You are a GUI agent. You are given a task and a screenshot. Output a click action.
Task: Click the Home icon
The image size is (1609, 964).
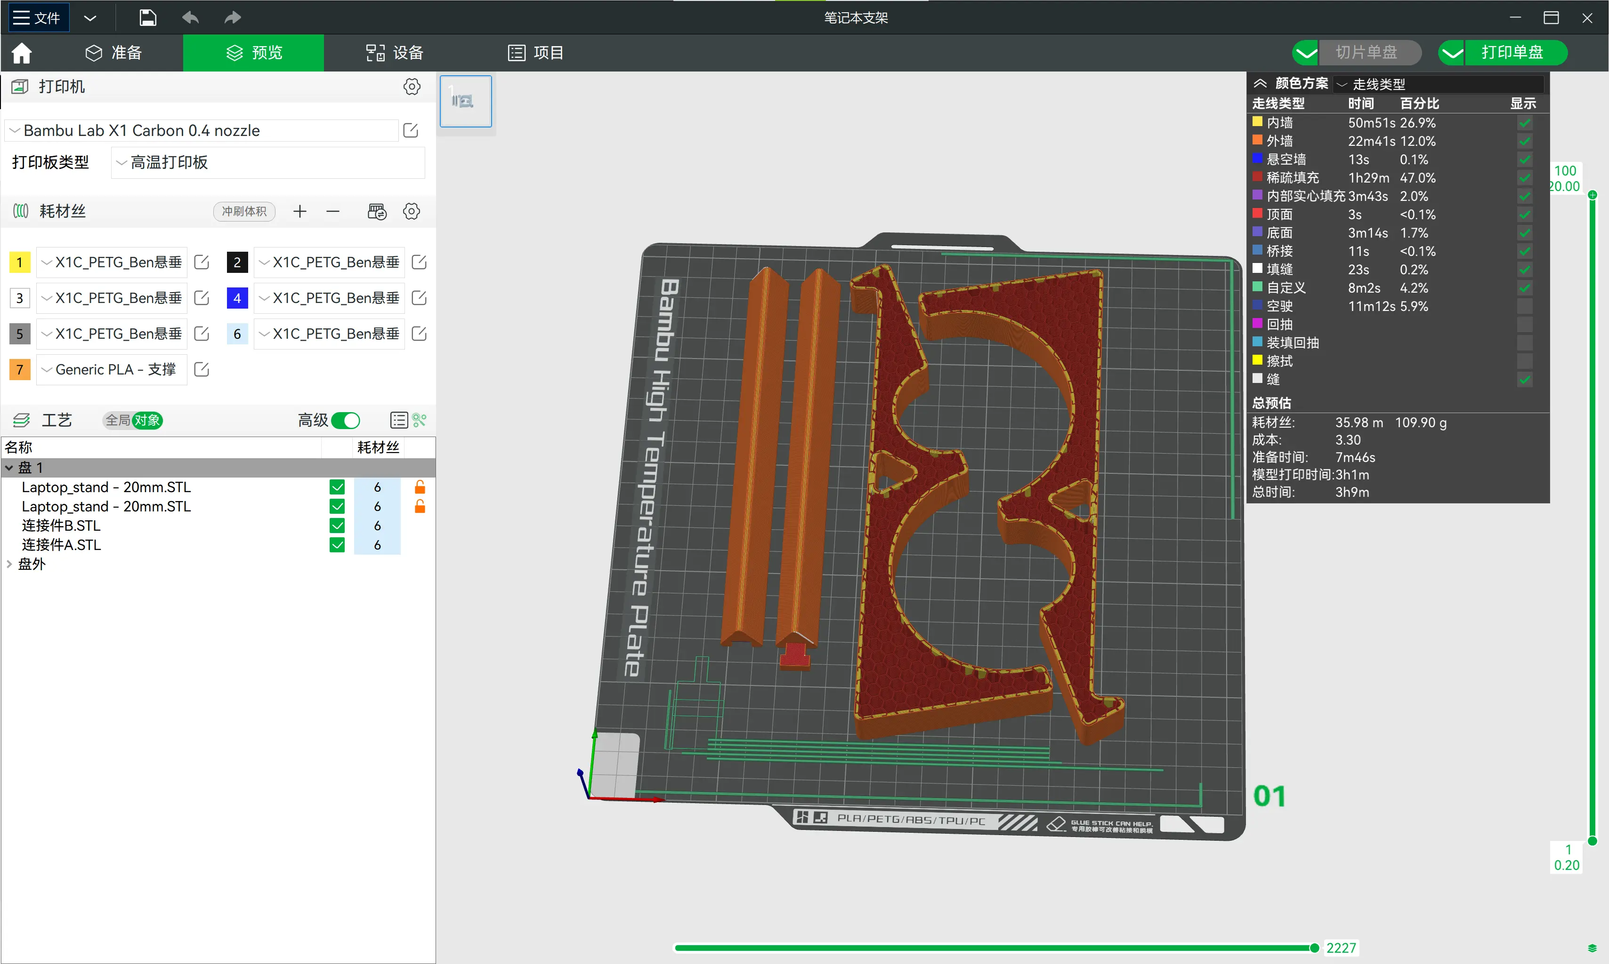22,53
